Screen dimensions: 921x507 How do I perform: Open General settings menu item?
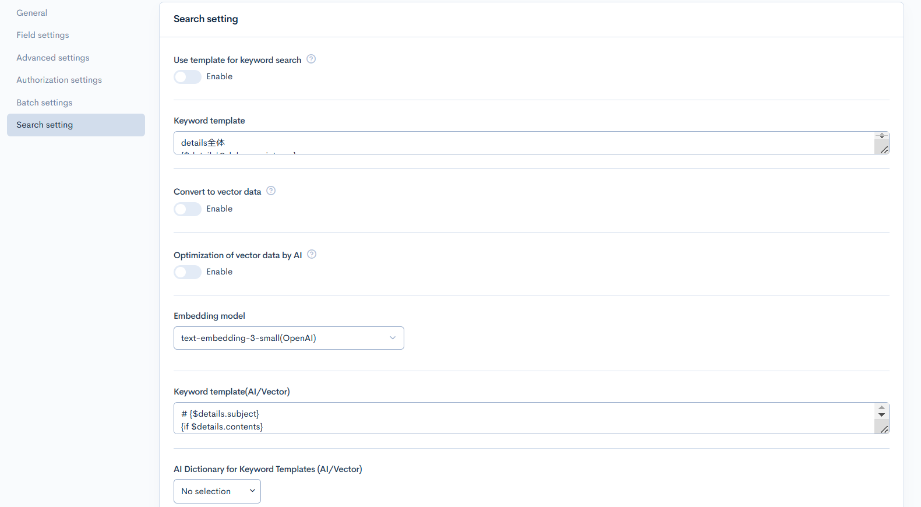coord(32,13)
